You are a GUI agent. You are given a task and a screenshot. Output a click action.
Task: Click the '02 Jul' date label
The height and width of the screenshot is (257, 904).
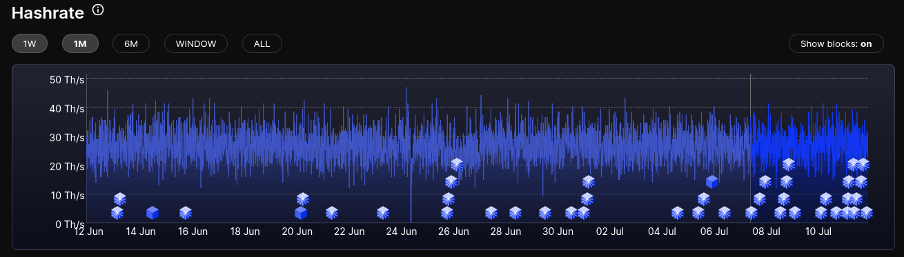610,232
